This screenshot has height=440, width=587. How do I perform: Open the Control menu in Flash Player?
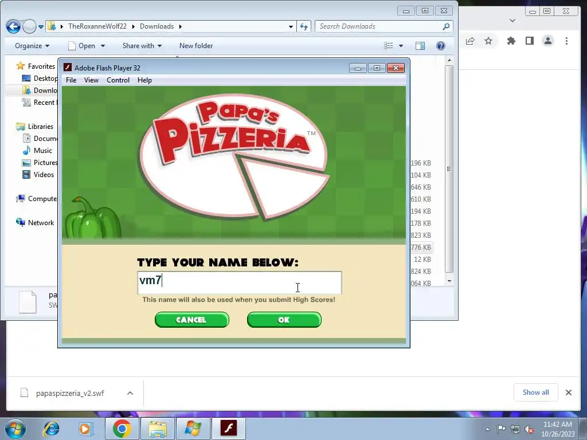click(x=118, y=80)
